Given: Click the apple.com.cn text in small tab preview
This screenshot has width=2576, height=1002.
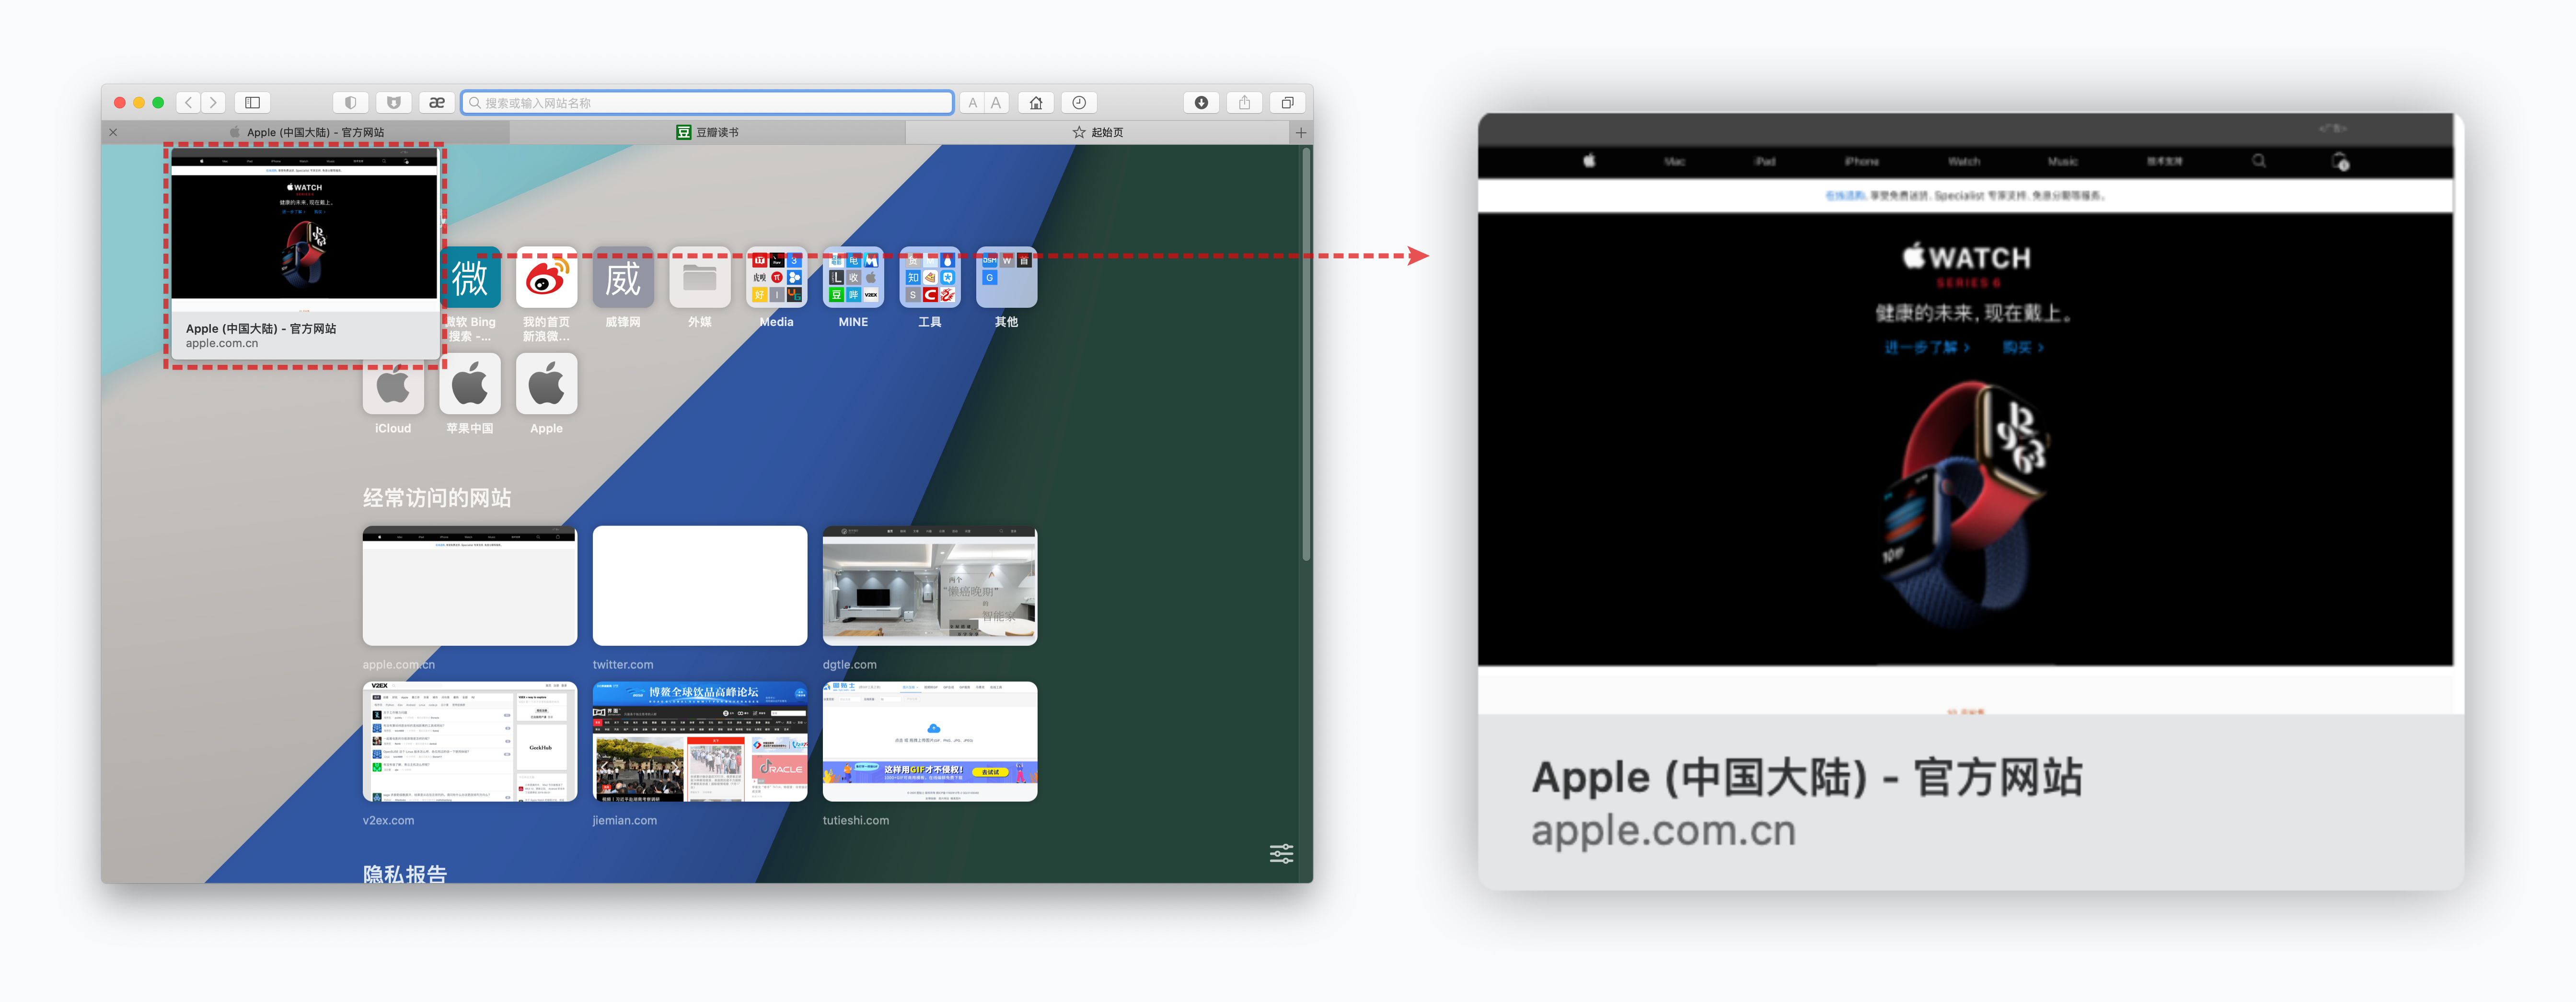Looking at the screenshot, I should pyautogui.click(x=222, y=343).
